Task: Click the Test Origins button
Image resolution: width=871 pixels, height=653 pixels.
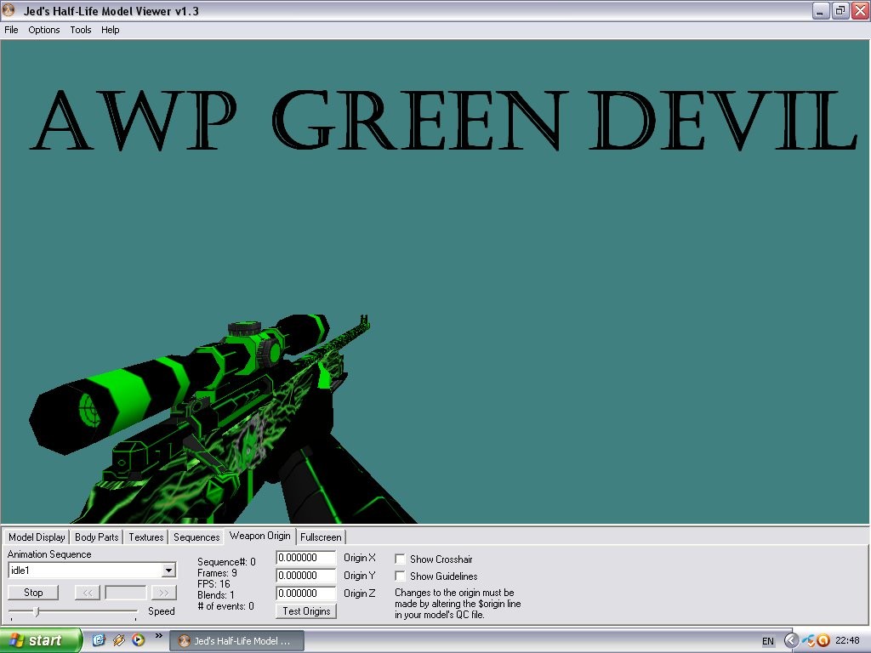Action: pos(306,611)
